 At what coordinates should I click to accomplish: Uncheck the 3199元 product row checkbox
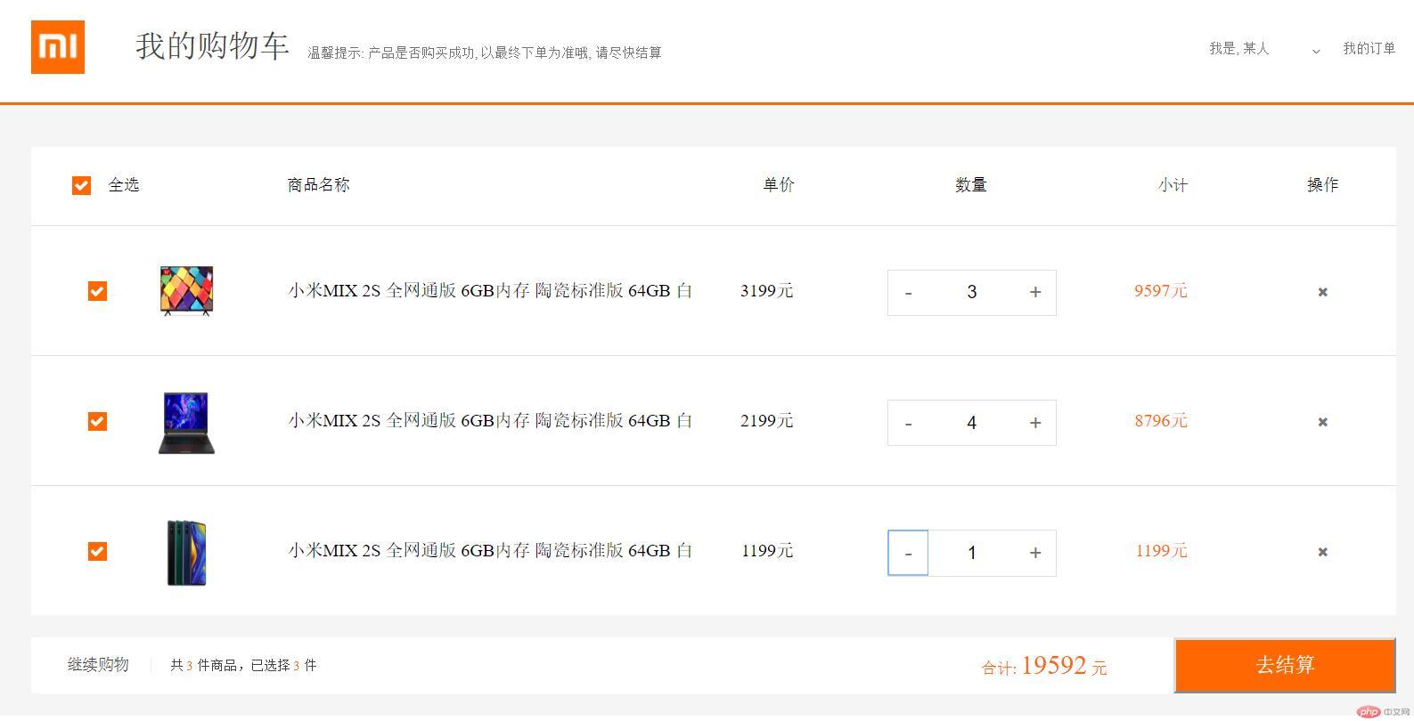tap(97, 291)
